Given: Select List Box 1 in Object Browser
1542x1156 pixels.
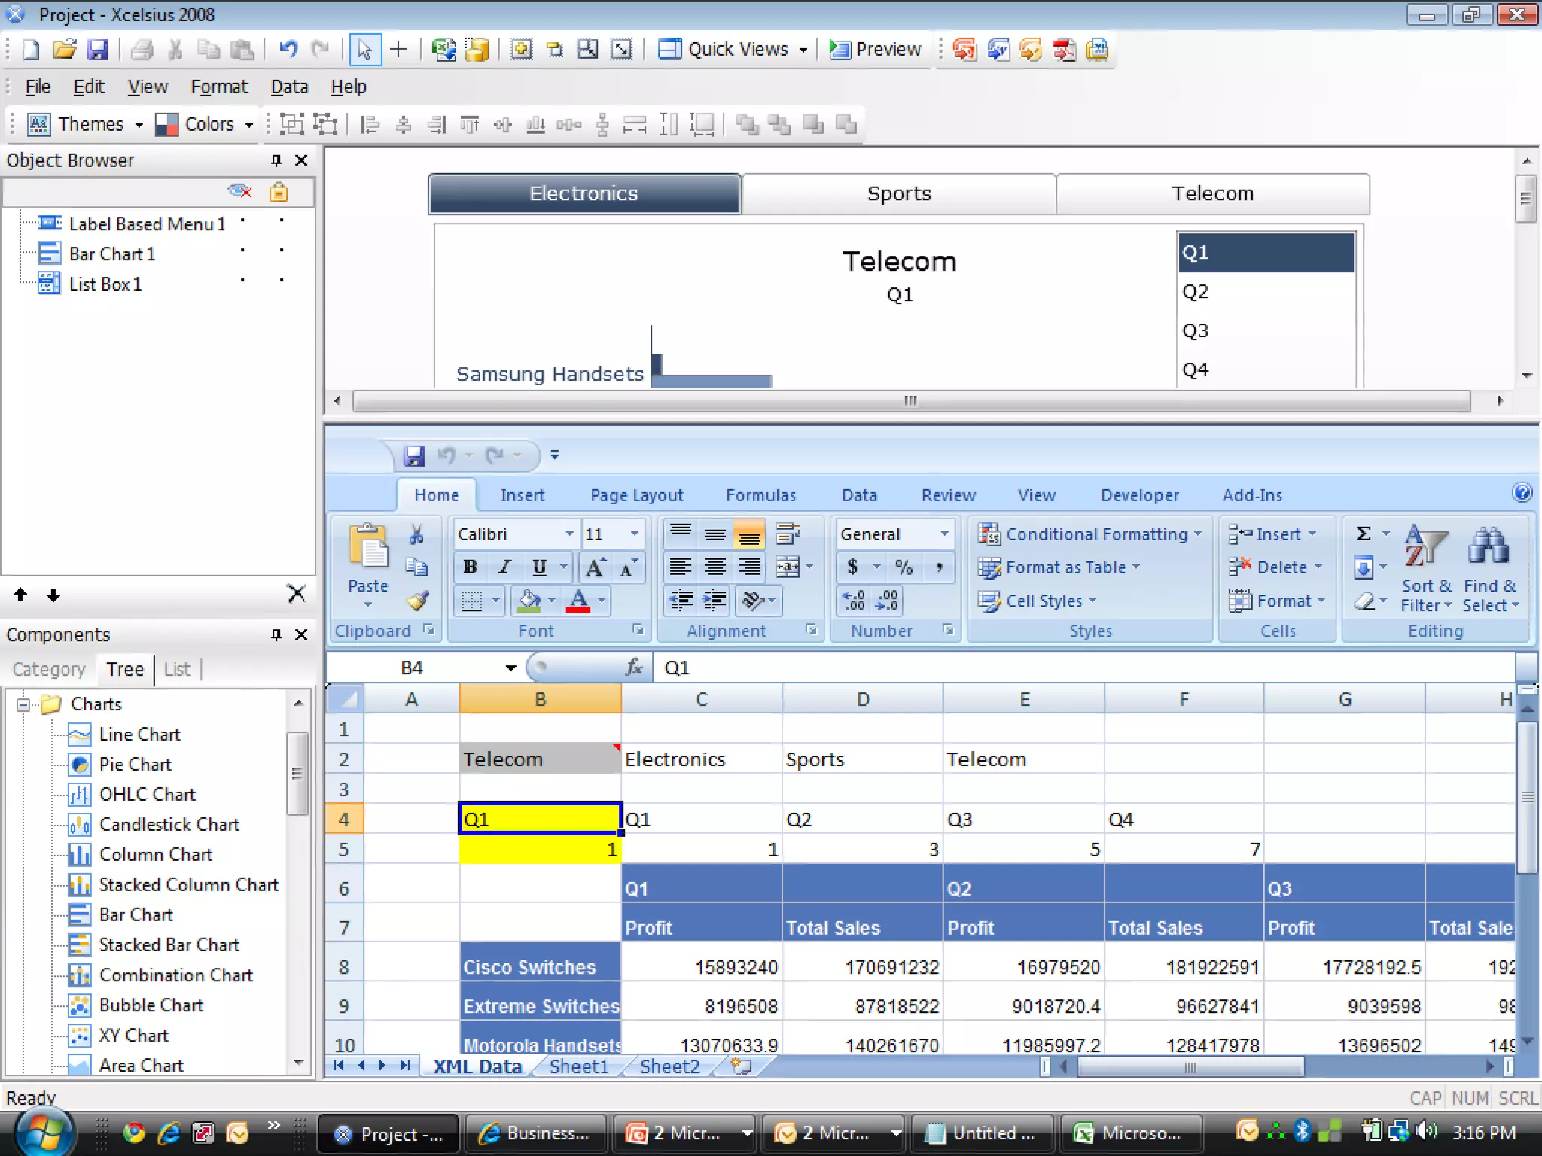Looking at the screenshot, I should pyautogui.click(x=105, y=284).
